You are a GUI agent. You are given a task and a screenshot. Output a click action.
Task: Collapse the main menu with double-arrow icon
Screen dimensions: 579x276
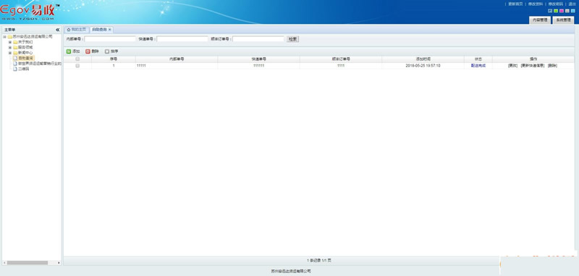point(58,30)
